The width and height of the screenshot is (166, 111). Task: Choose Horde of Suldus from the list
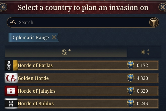pyautogui.click(x=81, y=103)
